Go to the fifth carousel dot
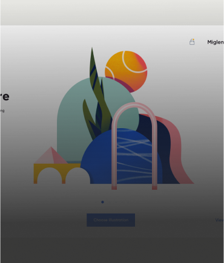Viewport: 224px width, 263px height. click(122, 202)
